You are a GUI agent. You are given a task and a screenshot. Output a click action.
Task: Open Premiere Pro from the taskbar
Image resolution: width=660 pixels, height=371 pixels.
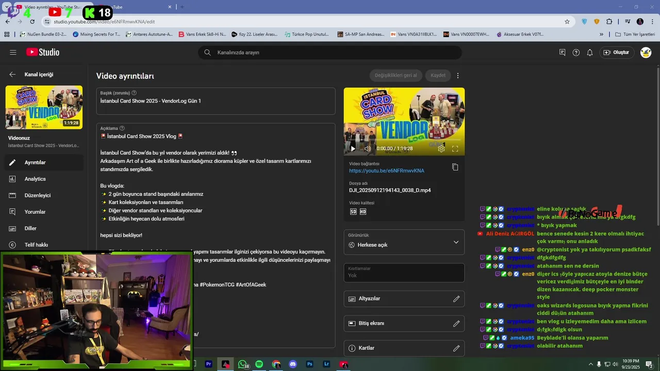click(209, 364)
